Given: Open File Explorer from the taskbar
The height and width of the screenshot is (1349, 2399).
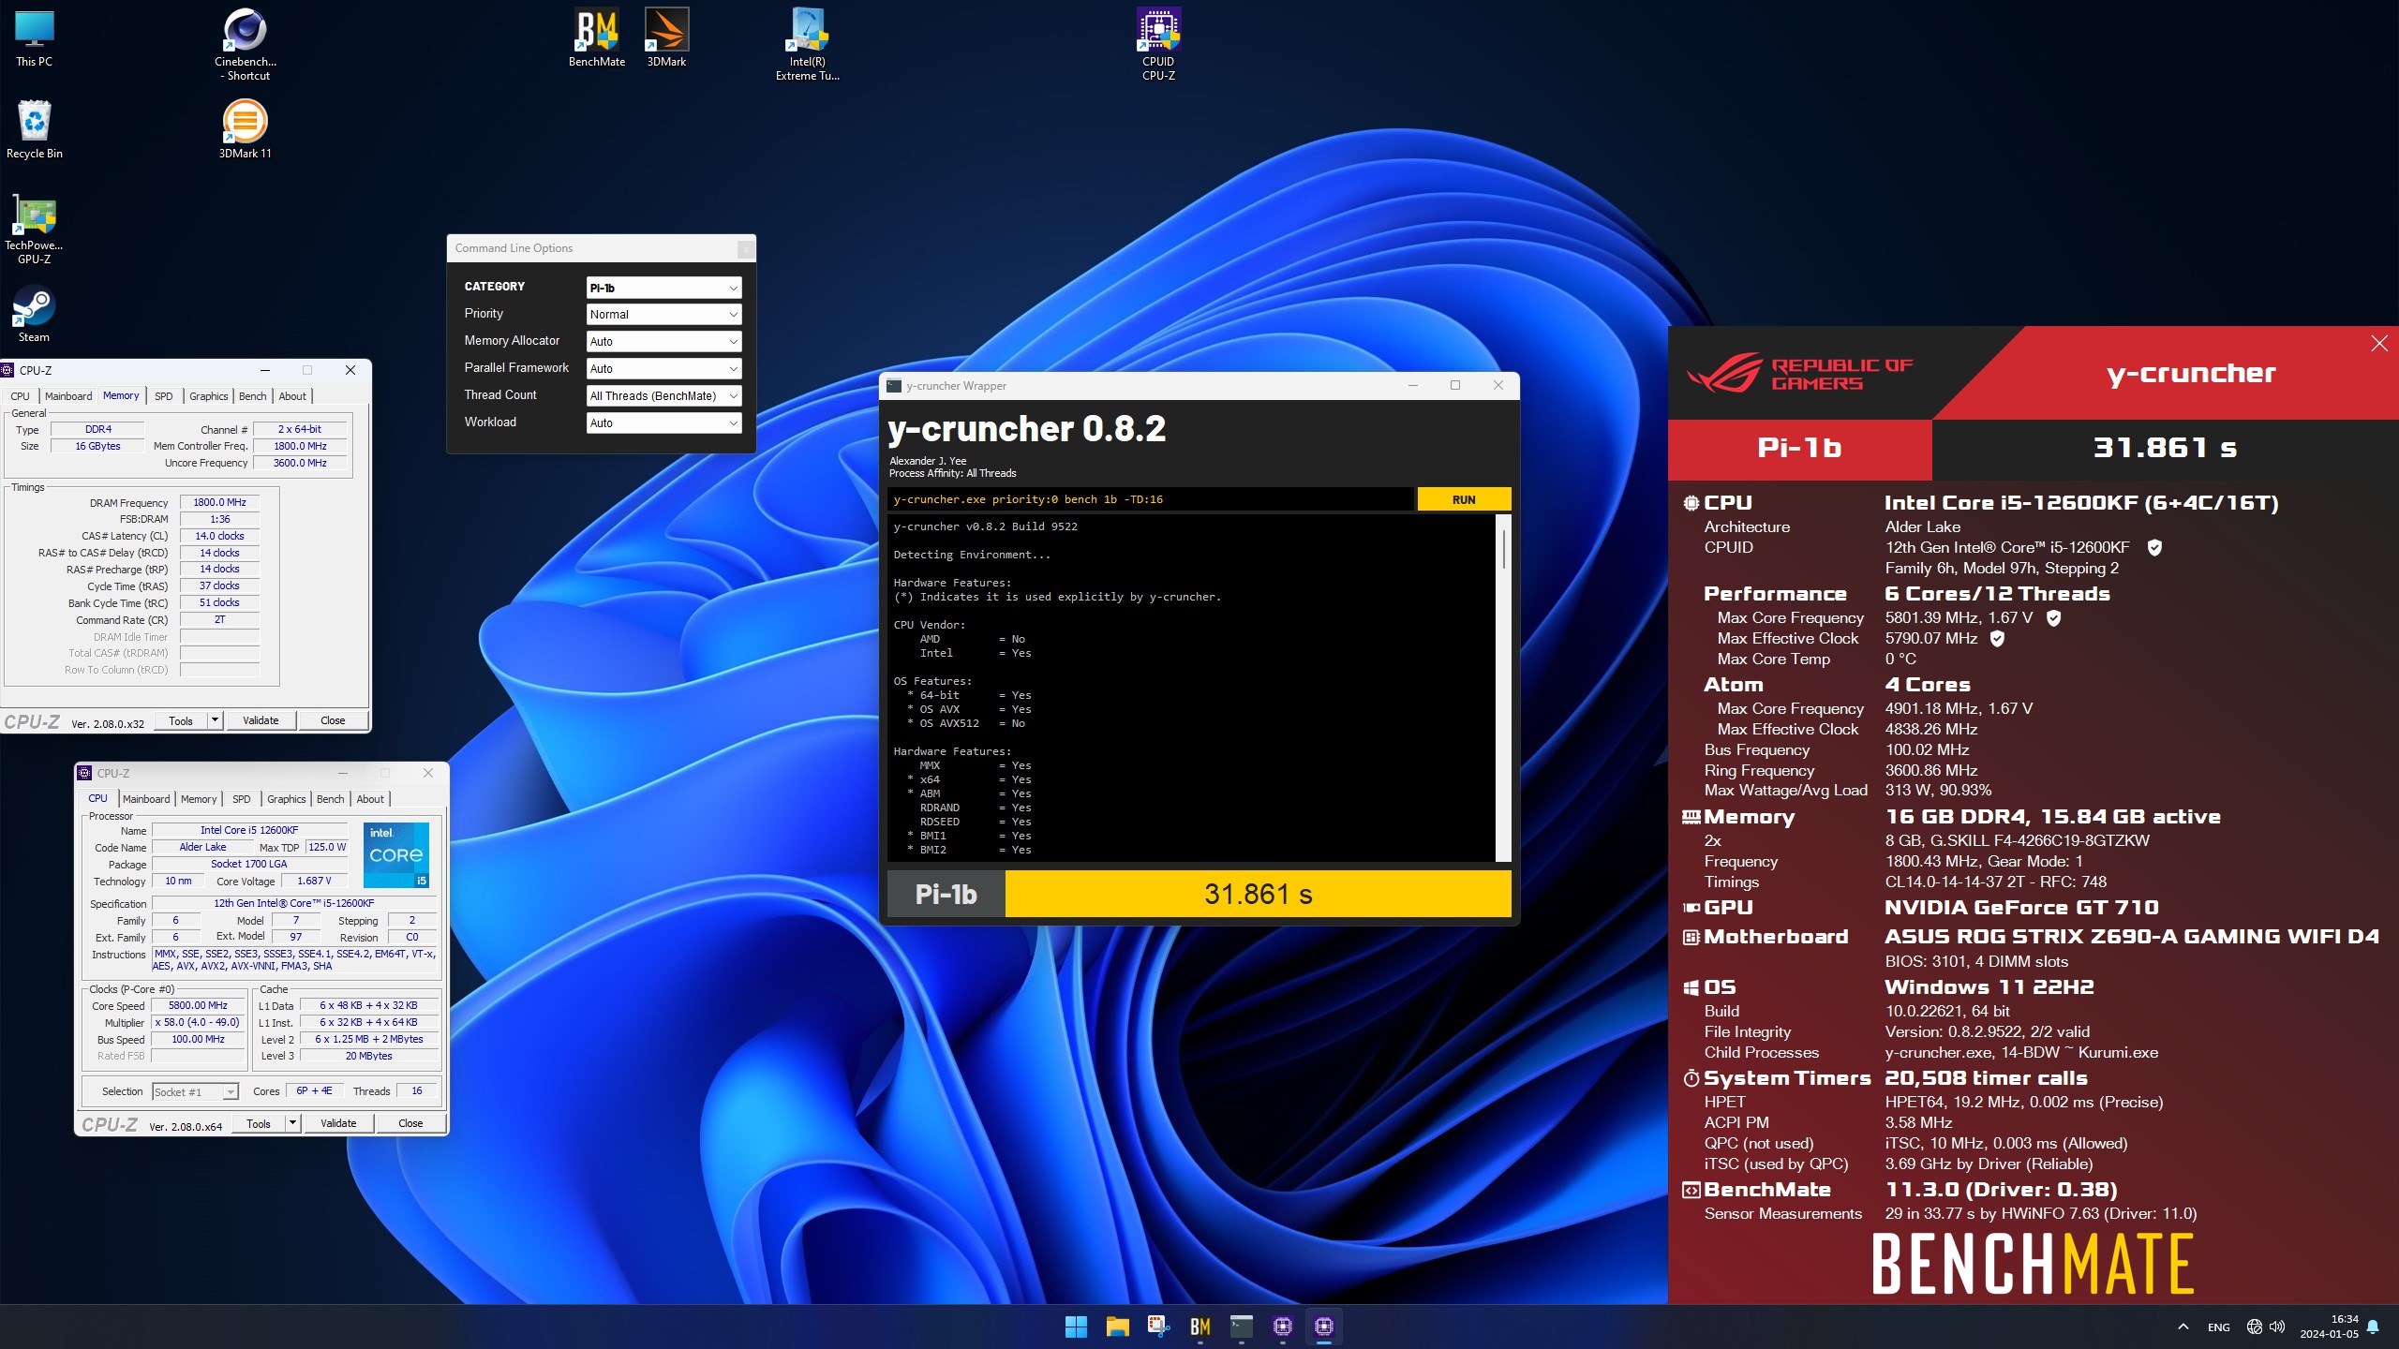Looking at the screenshot, I should [1117, 1327].
